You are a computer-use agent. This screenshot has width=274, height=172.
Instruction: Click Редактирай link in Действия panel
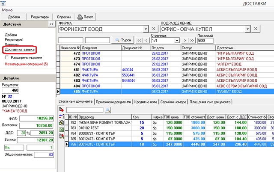pos(14,40)
